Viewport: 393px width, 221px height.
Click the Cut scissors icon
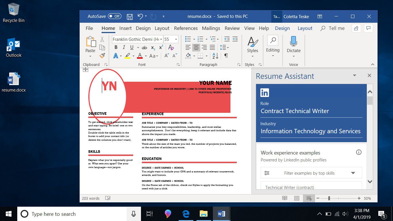coord(102,39)
